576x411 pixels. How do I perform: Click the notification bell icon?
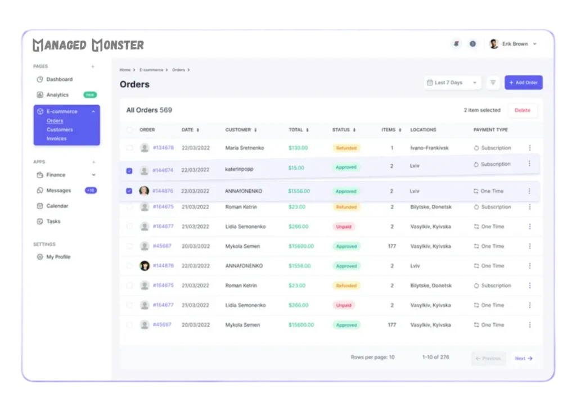456,44
